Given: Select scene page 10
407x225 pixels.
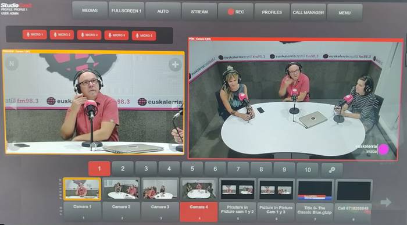Looking at the screenshot, I should pyautogui.click(x=308, y=170).
